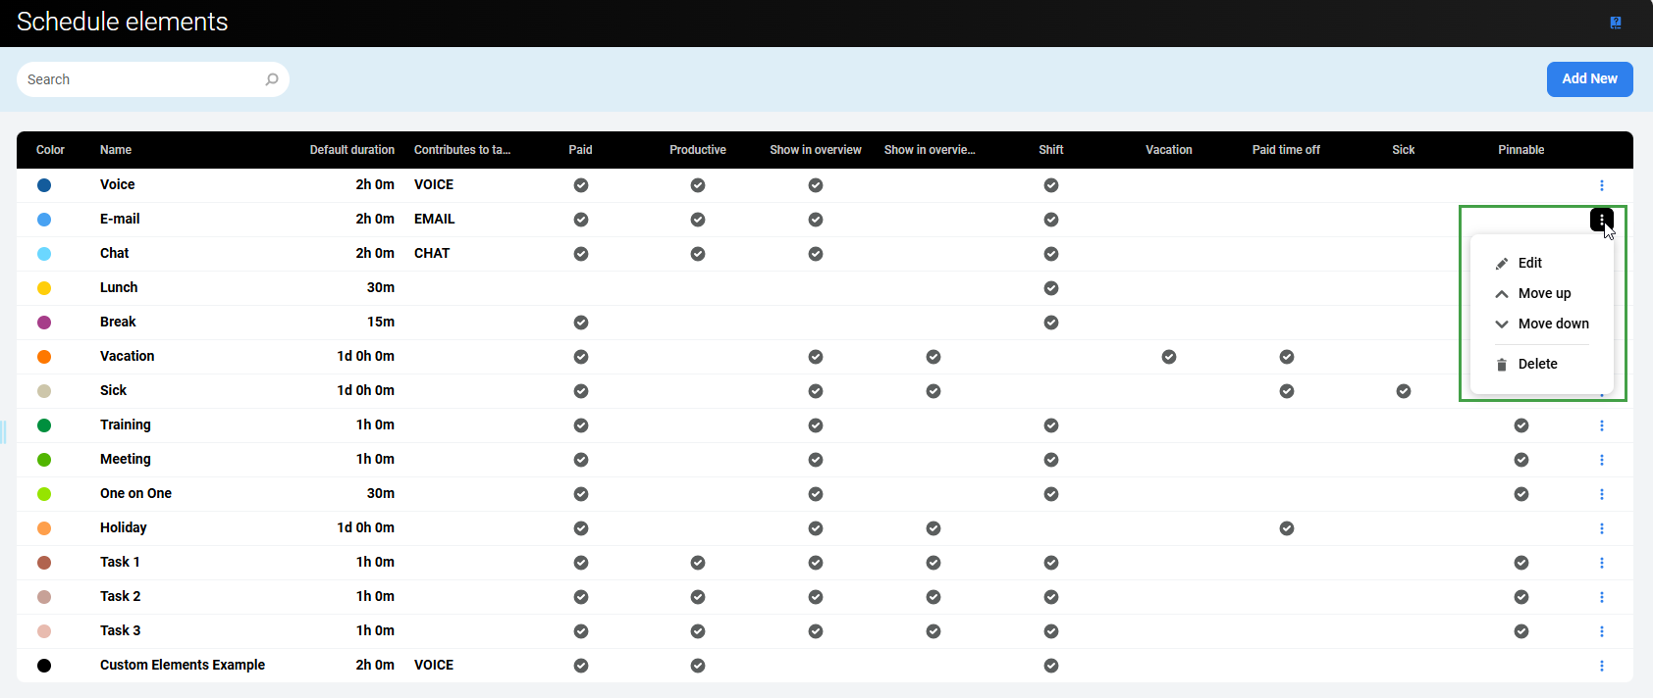Choose Move down from the context menu
1653x698 pixels.
pos(1552,324)
